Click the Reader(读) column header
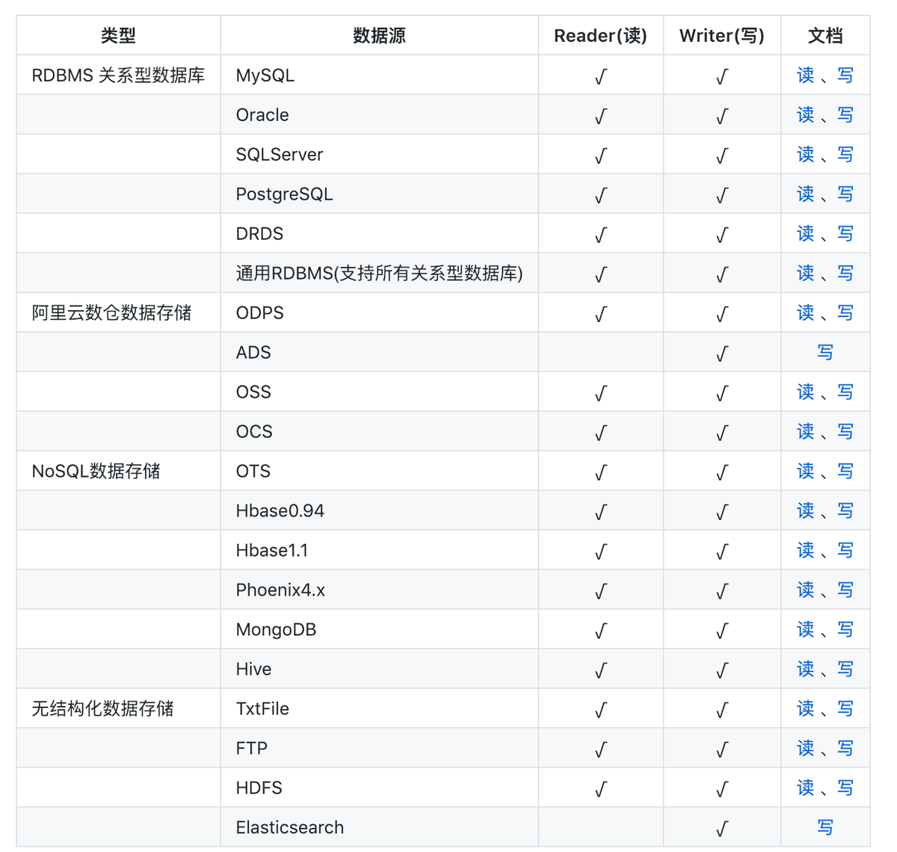 [x=600, y=36]
